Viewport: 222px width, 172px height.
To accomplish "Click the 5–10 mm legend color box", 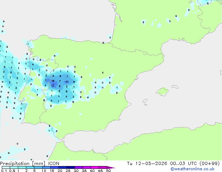I will (x=38, y=167).
